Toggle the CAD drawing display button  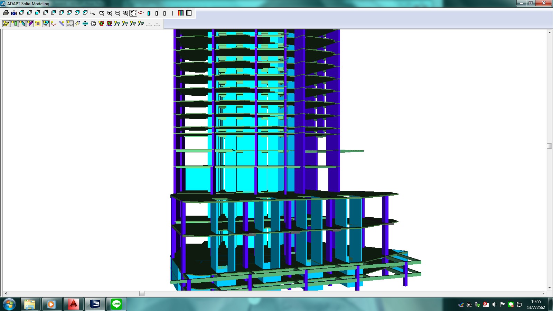coord(69,23)
